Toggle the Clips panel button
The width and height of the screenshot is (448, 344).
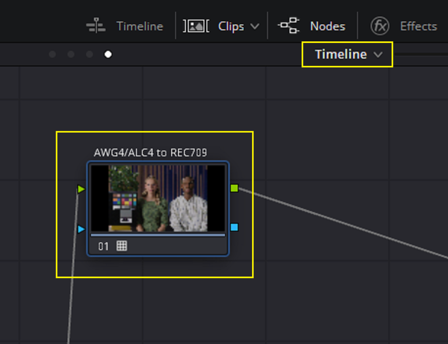pyautogui.click(x=213, y=26)
